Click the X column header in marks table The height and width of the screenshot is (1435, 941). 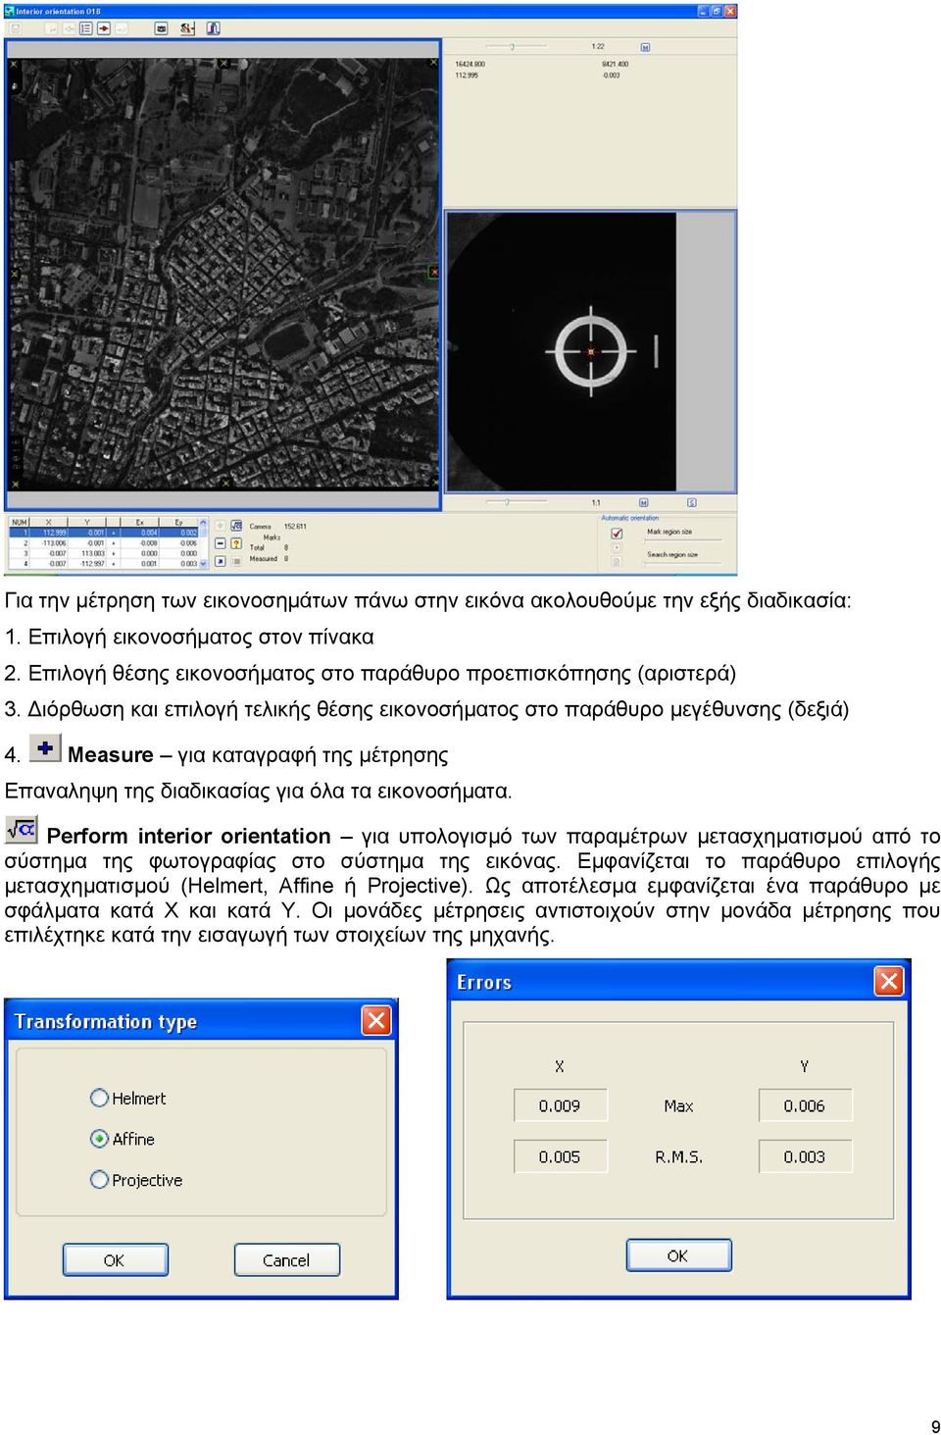[49, 522]
